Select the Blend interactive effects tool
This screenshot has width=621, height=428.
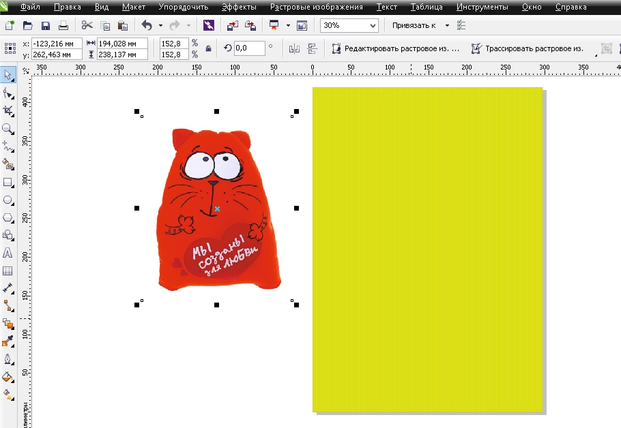point(8,324)
